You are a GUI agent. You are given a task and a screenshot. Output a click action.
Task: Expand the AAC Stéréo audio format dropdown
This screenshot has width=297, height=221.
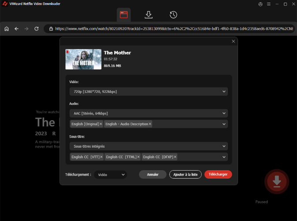[x=148, y=113]
